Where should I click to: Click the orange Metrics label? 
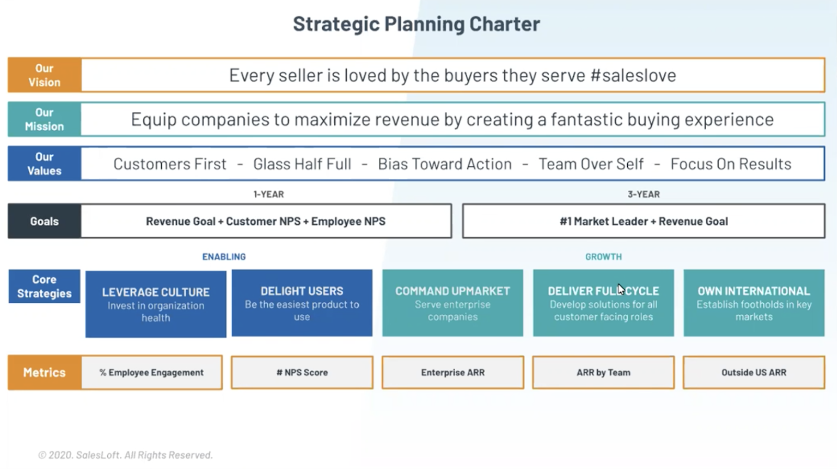[x=44, y=372]
